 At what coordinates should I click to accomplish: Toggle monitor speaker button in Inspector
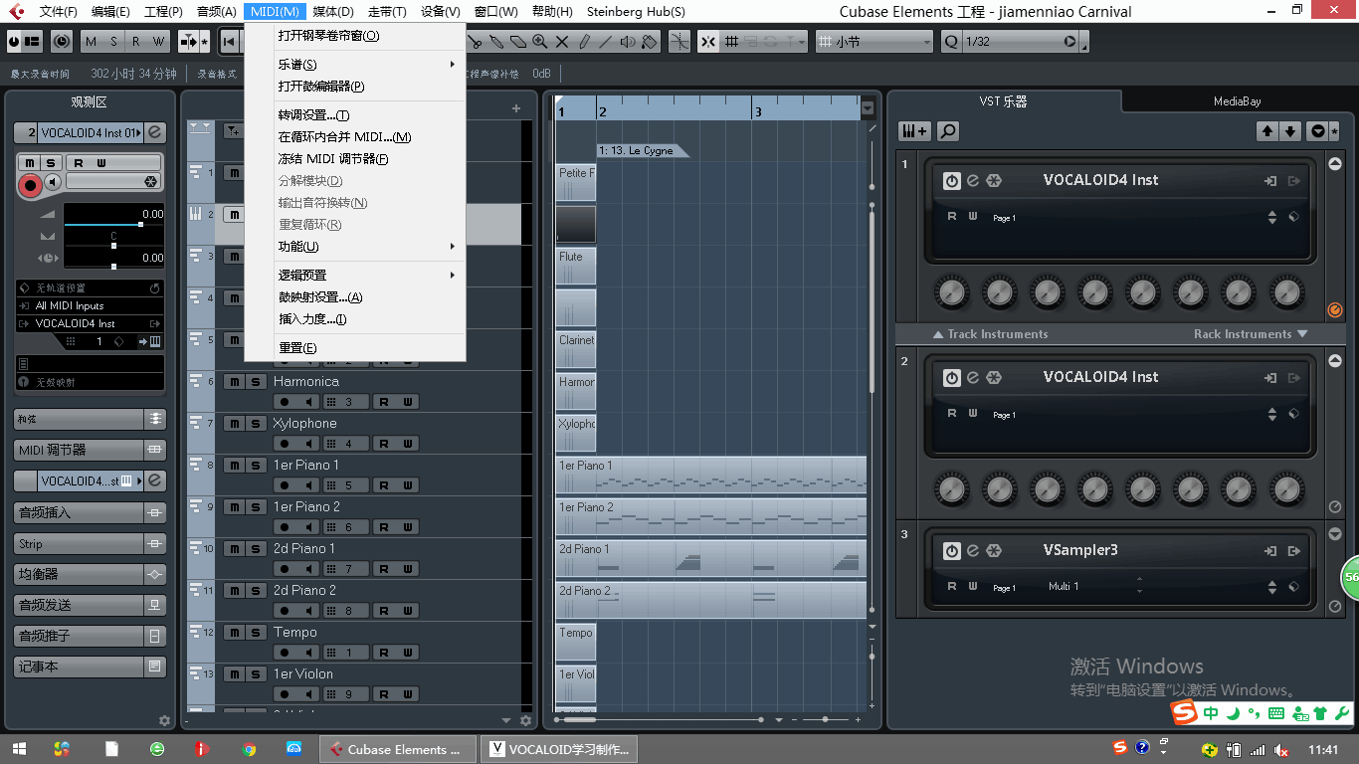coord(52,181)
